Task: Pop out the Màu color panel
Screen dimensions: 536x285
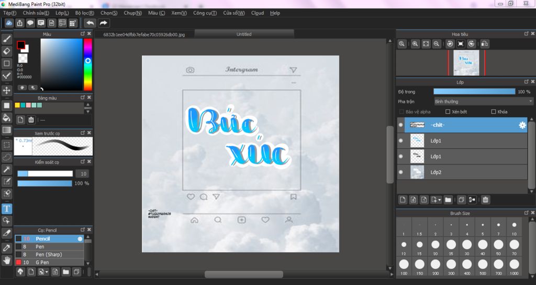Action: coord(83,34)
